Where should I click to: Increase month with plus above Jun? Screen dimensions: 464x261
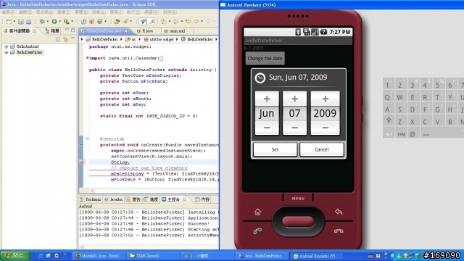pyautogui.click(x=267, y=99)
